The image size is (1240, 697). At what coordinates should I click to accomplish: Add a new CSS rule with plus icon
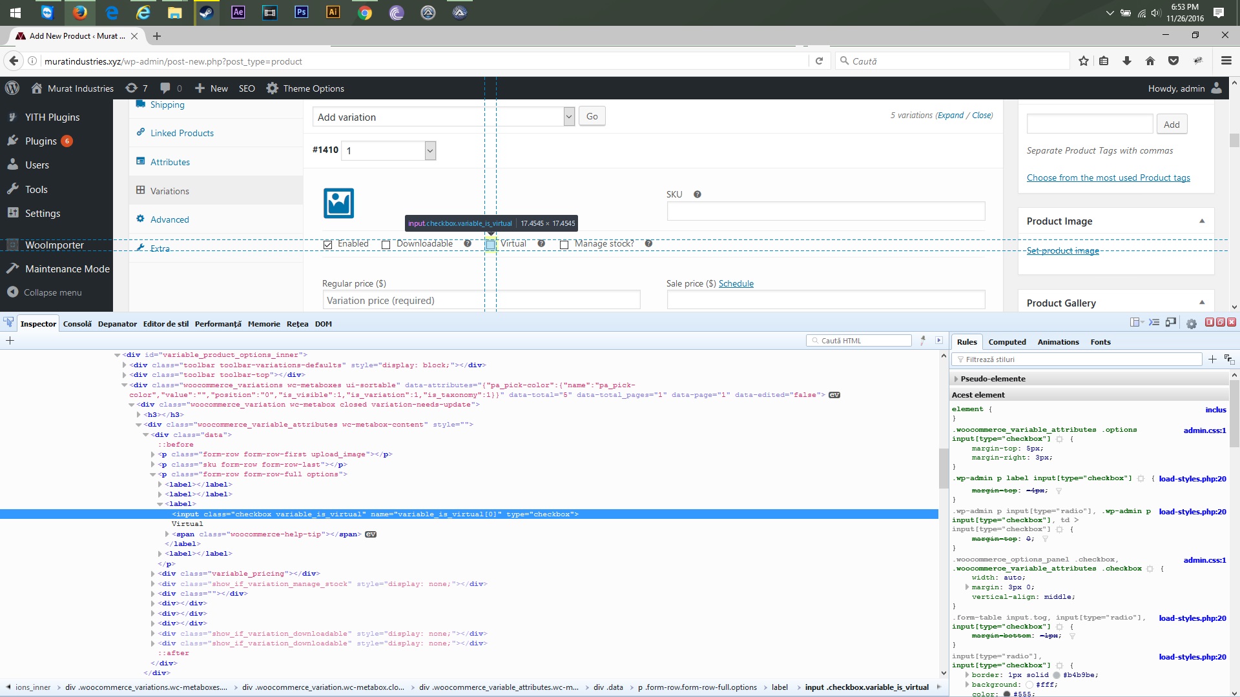pos(1212,359)
